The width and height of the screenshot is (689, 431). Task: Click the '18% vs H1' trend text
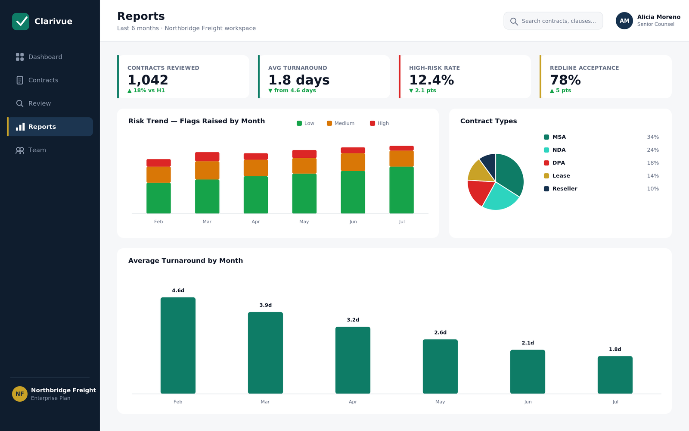[146, 91]
